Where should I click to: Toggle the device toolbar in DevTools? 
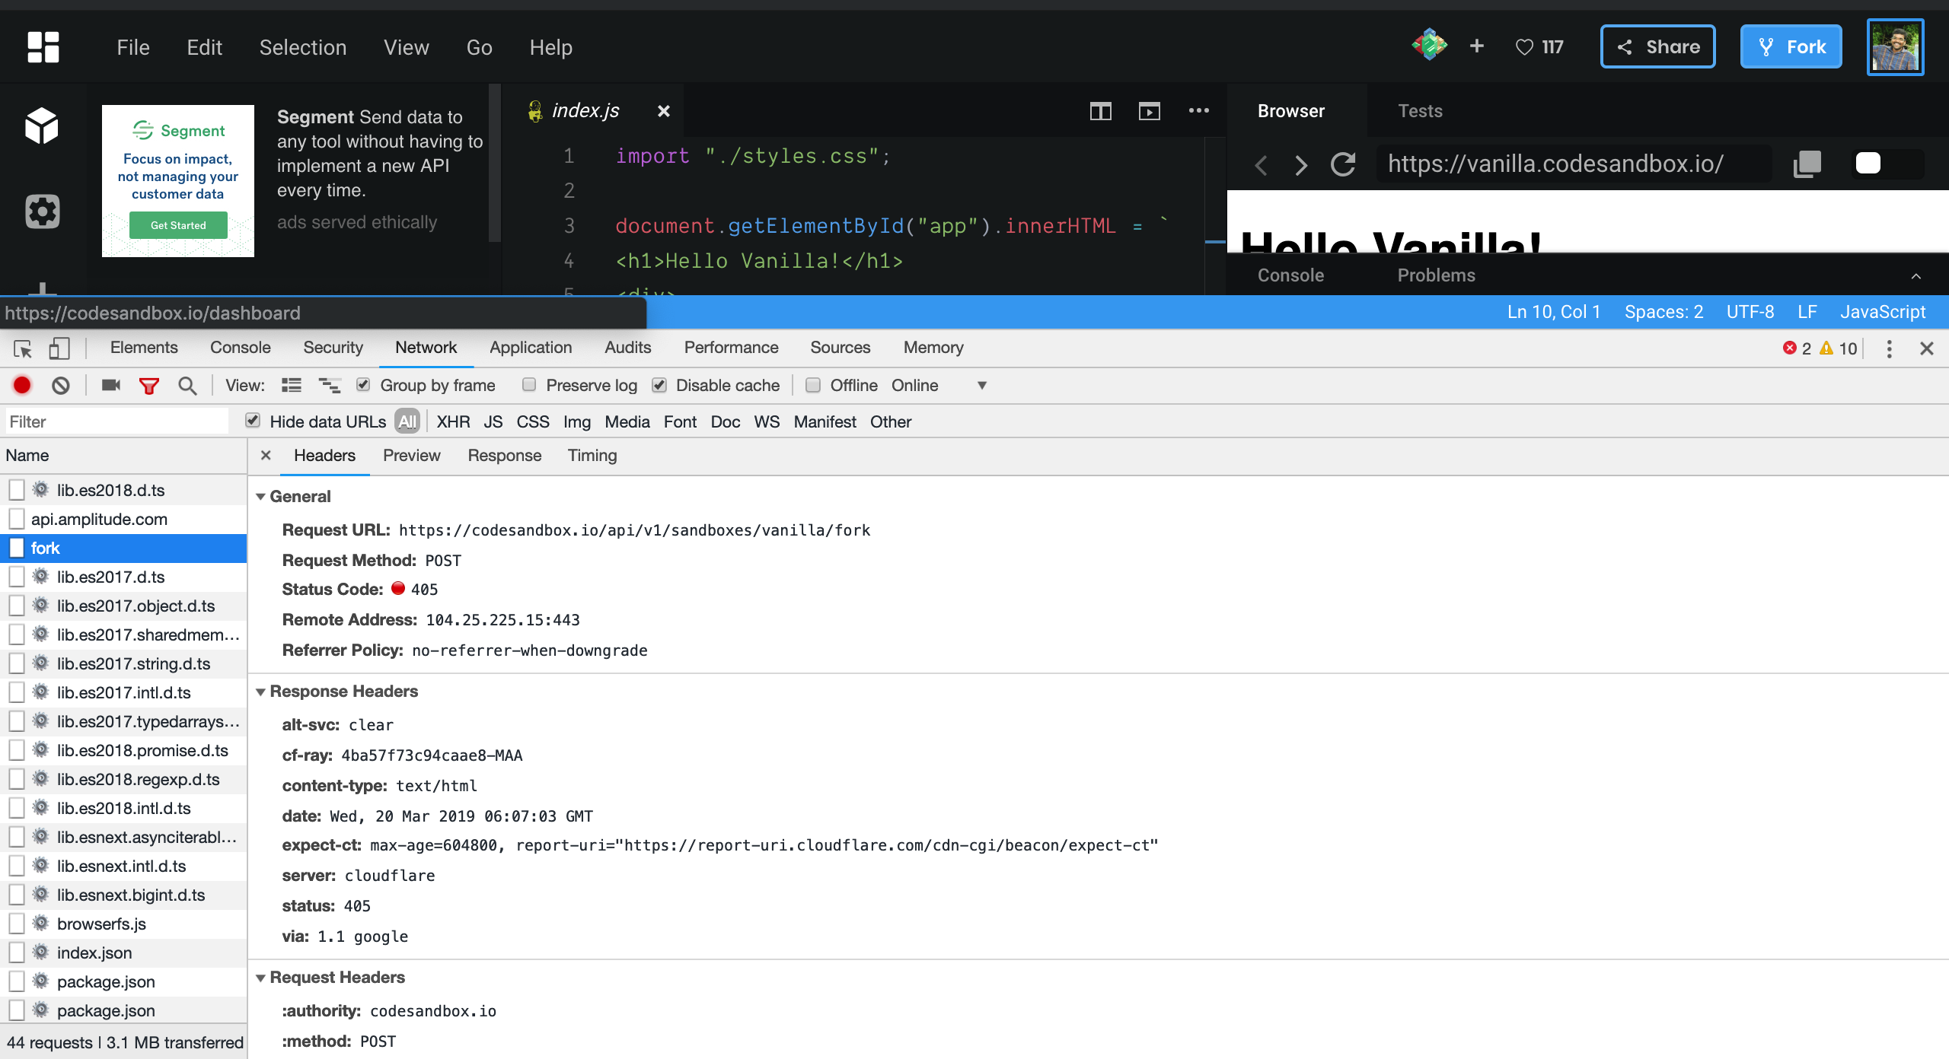tap(59, 348)
